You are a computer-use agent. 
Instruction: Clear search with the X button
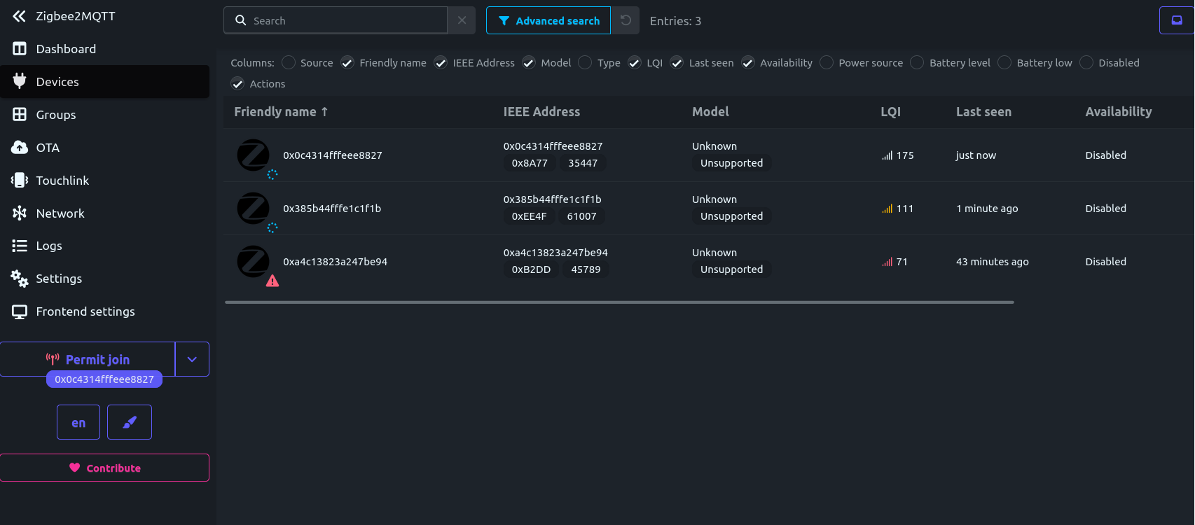point(462,20)
